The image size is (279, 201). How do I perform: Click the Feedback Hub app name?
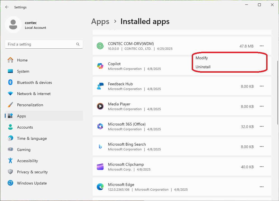tap(120, 84)
